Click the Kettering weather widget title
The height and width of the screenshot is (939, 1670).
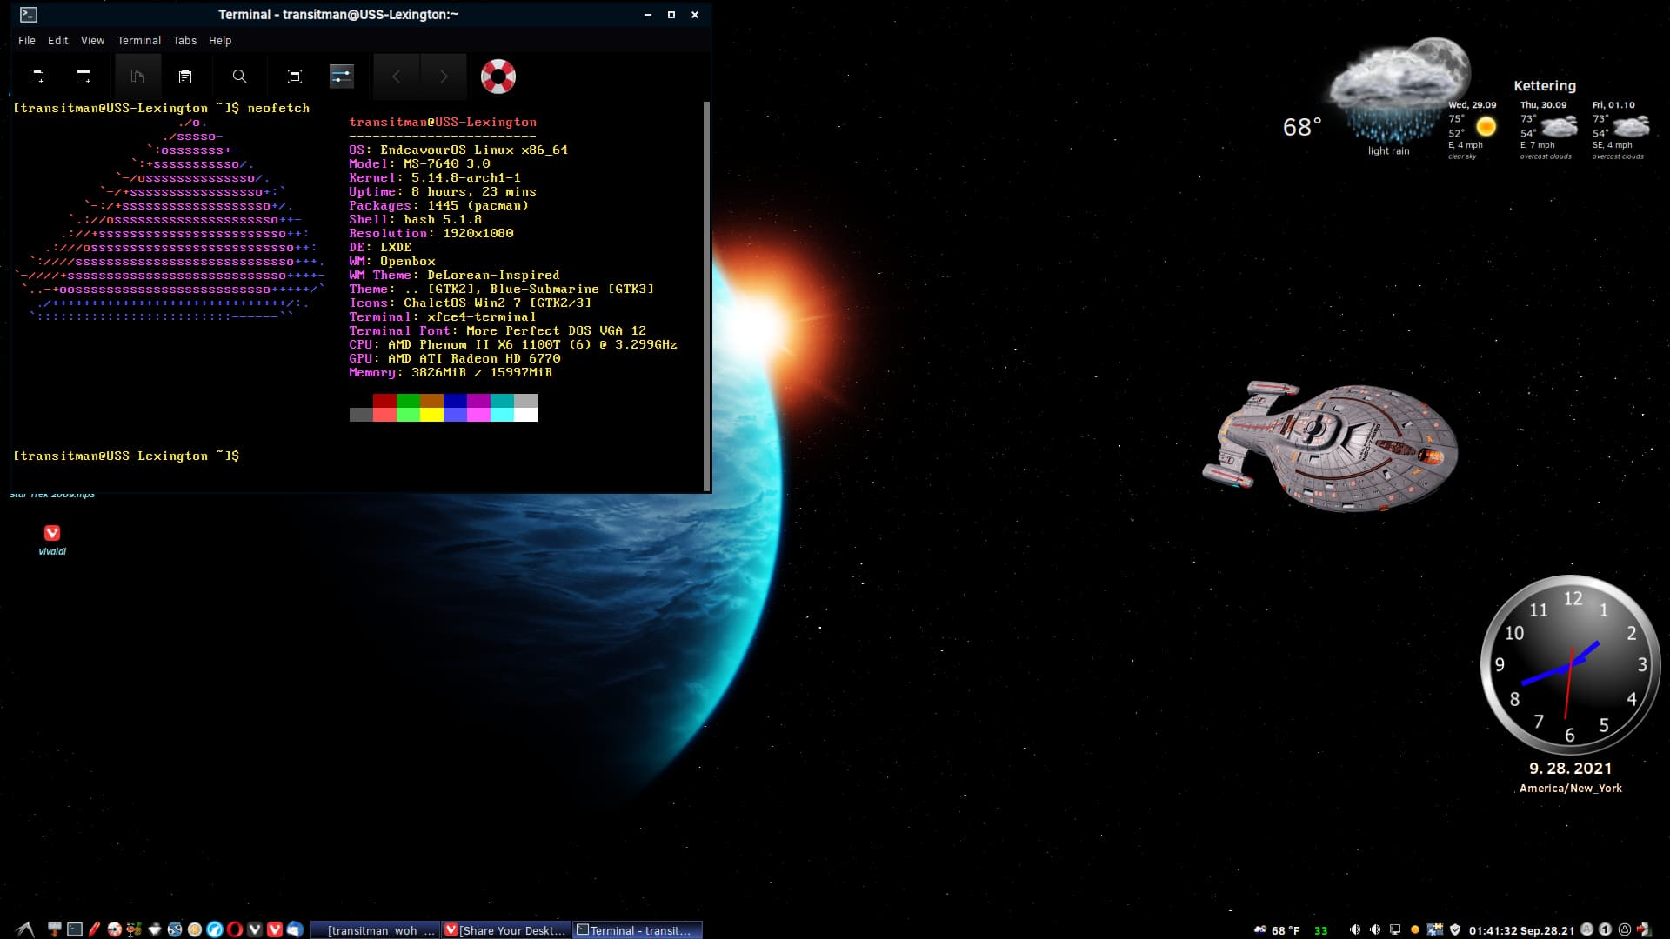tap(1545, 85)
